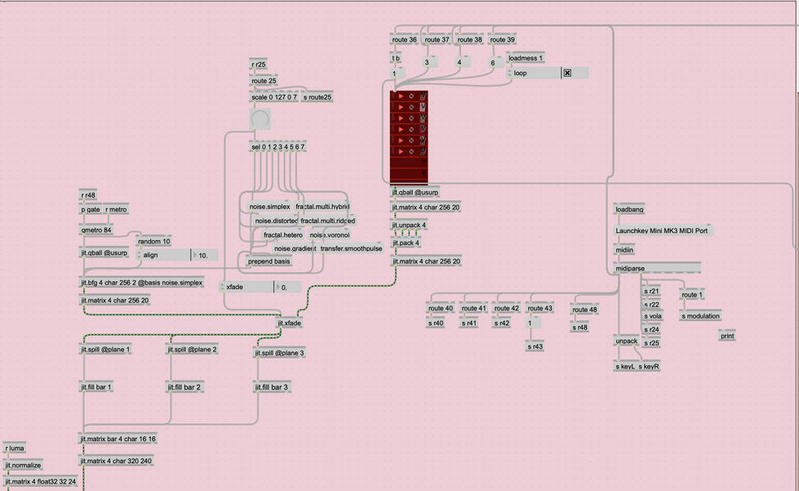Click the fourth clip's video thumbnail

pyautogui.click(x=423, y=130)
